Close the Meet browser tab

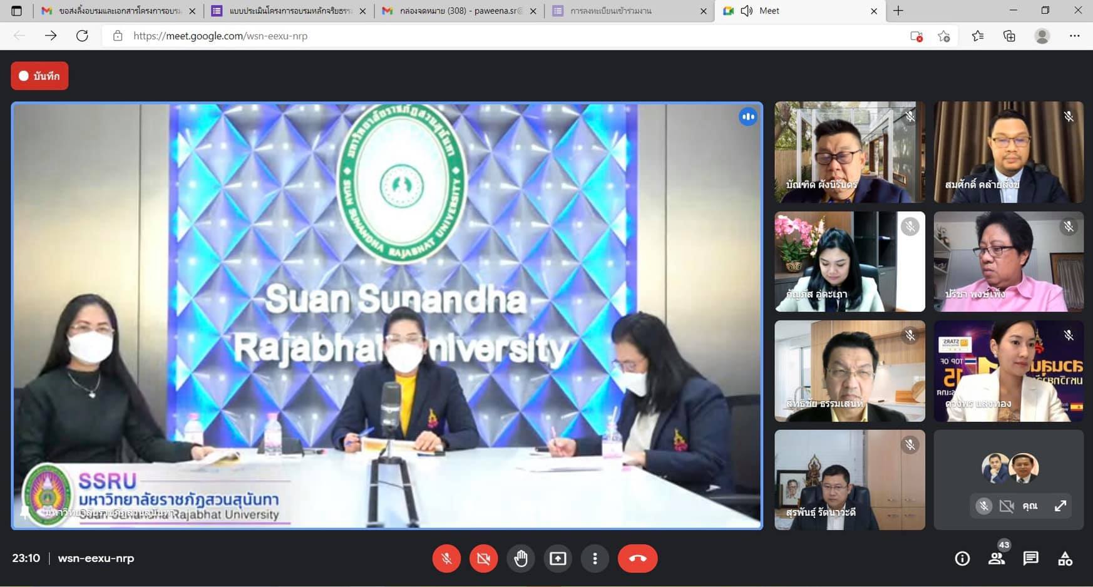coord(874,11)
